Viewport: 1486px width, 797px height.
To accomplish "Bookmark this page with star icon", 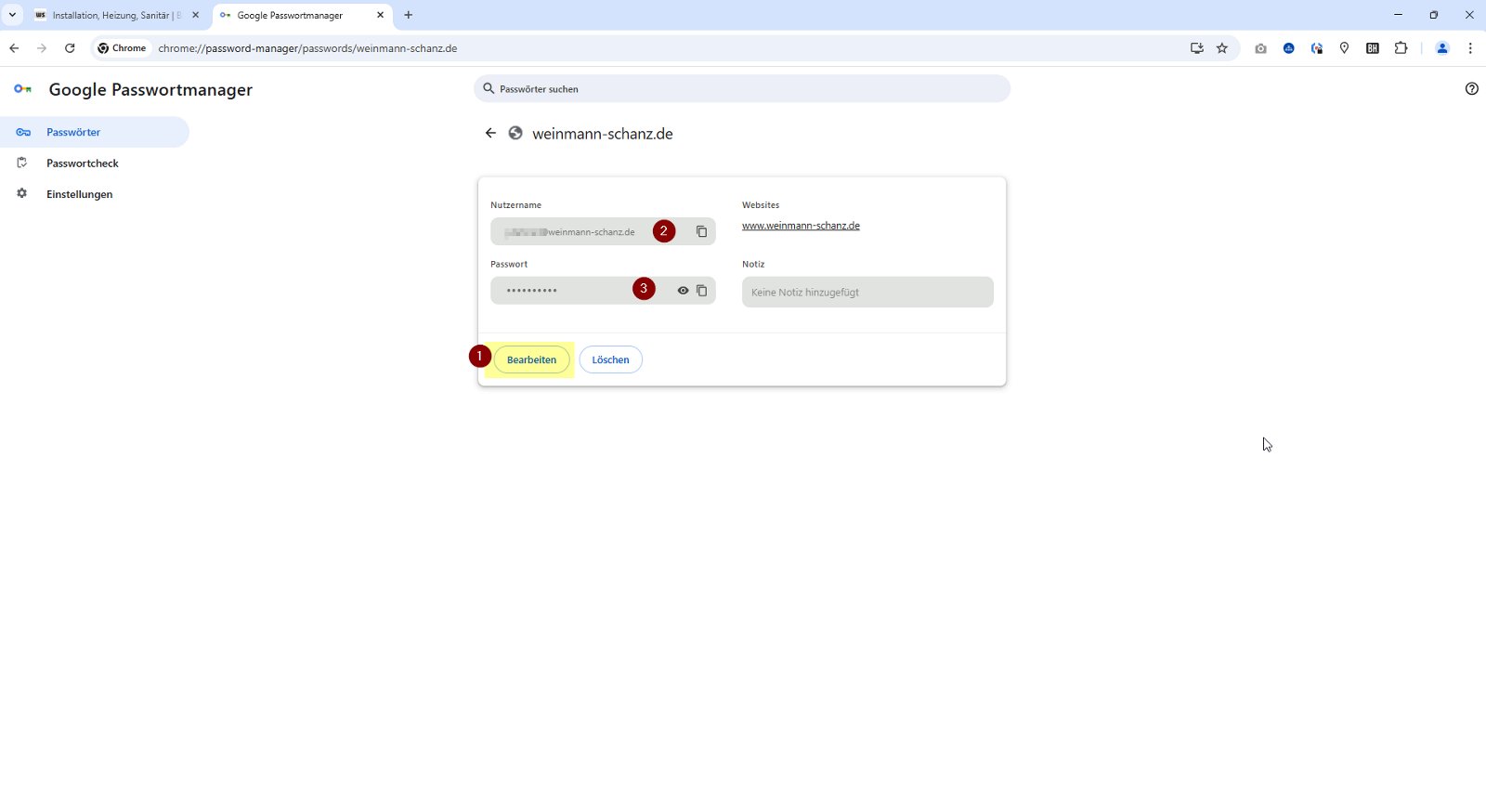I will pyautogui.click(x=1222, y=48).
